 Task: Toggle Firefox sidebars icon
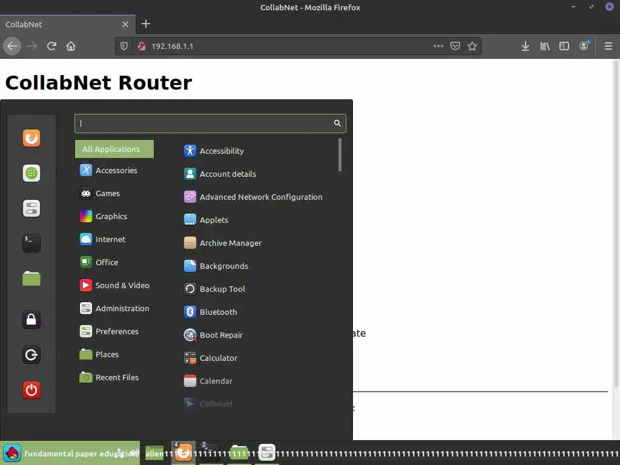click(564, 46)
